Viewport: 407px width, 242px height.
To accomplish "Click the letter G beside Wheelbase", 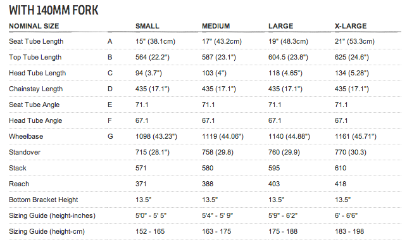I will (x=110, y=136).
